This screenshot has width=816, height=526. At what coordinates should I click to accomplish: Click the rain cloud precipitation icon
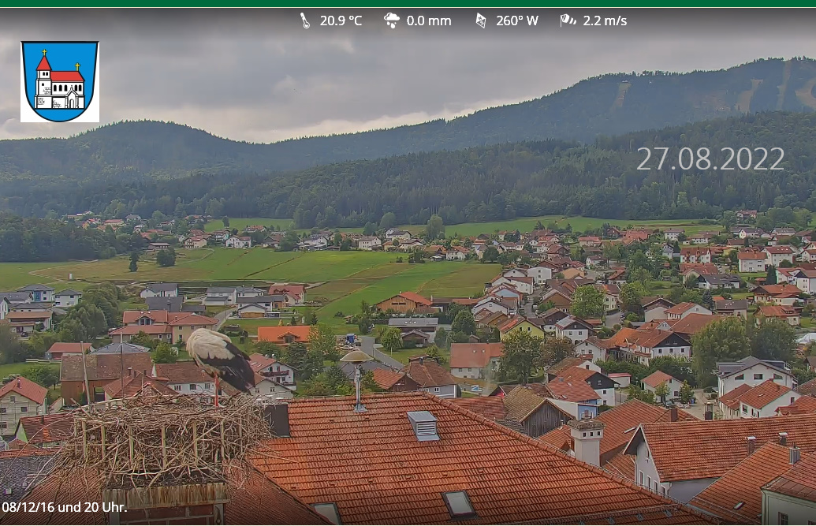(x=392, y=21)
